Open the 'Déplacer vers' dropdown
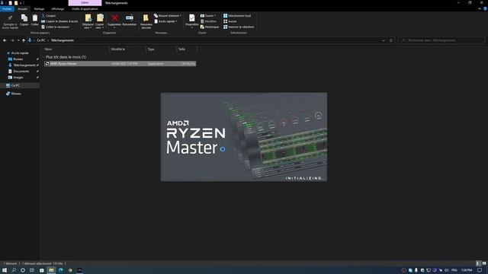 88,22
